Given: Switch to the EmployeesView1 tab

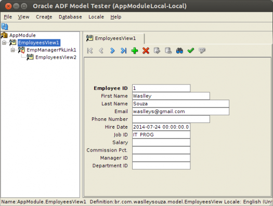Looking at the screenshot, I should click(114, 38).
